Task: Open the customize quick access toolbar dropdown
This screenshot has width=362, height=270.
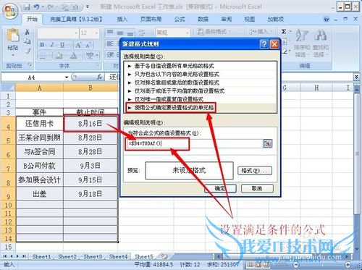Action: (x=88, y=7)
